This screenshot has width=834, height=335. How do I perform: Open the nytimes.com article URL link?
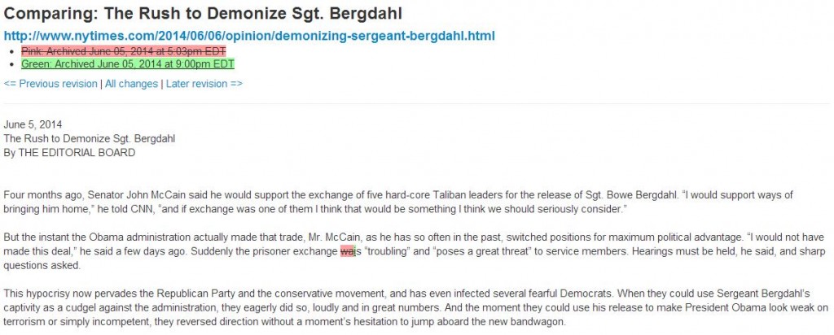[249, 36]
